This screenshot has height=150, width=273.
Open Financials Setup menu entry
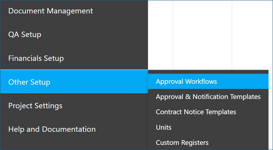click(36, 58)
